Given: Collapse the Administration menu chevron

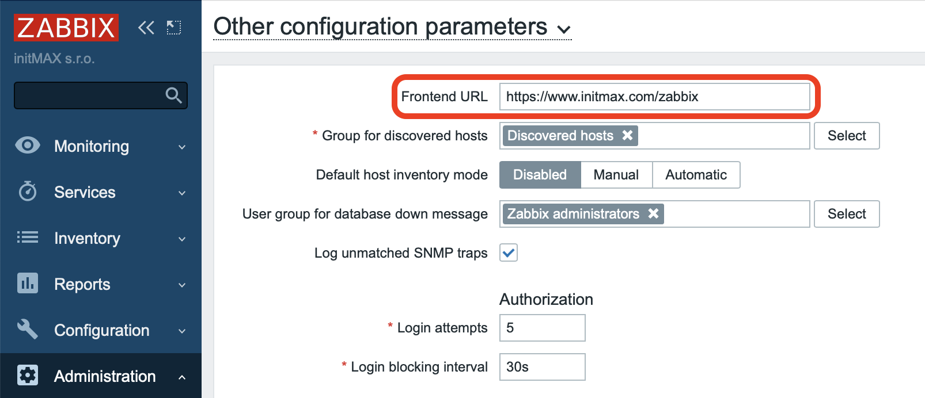Looking at the screenshot, I should (182, 377).
